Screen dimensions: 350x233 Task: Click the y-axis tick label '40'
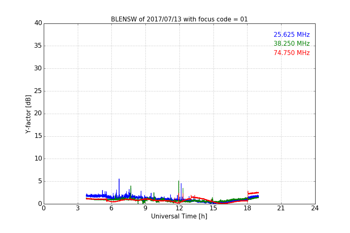tap(38, 23)
